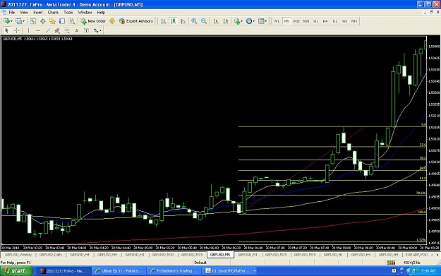Open the Window menu

click(x=85, y=13)
